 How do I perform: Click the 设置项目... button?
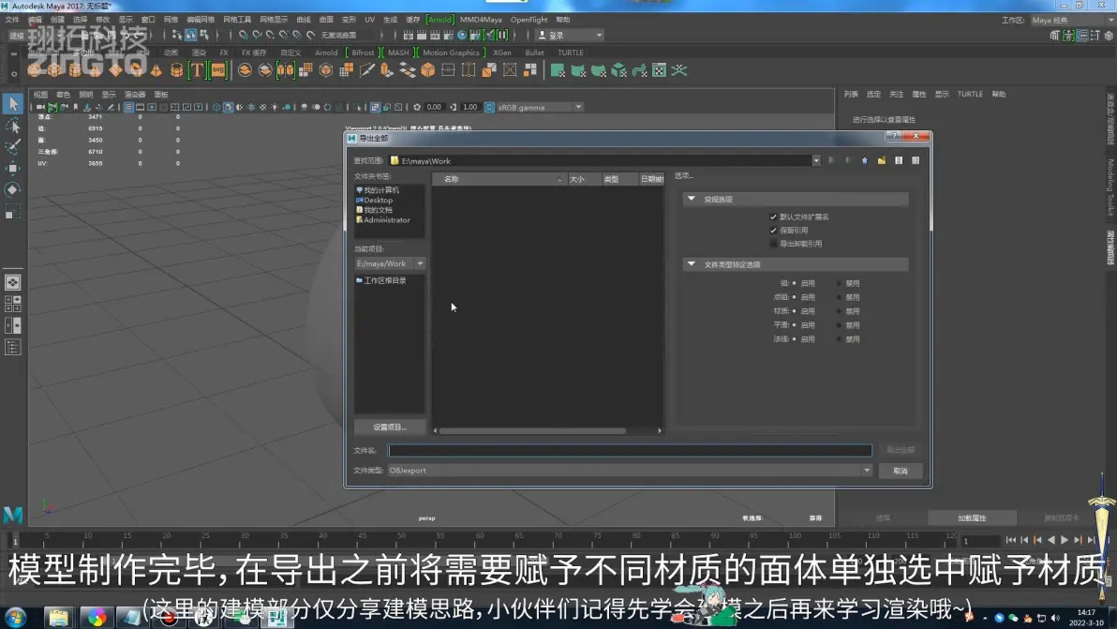[x=390, y=427]
